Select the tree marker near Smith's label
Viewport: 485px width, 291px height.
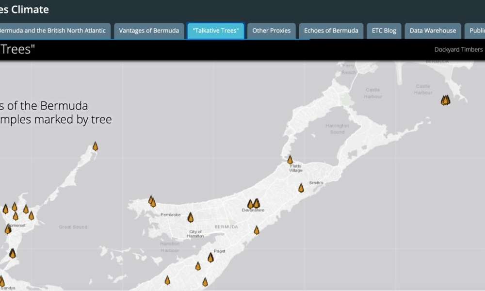301,188
